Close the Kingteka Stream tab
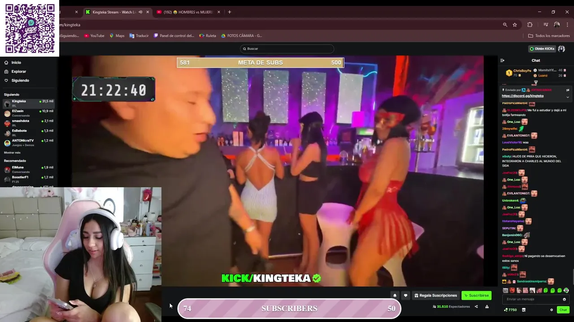 click(x=148, y=12)
